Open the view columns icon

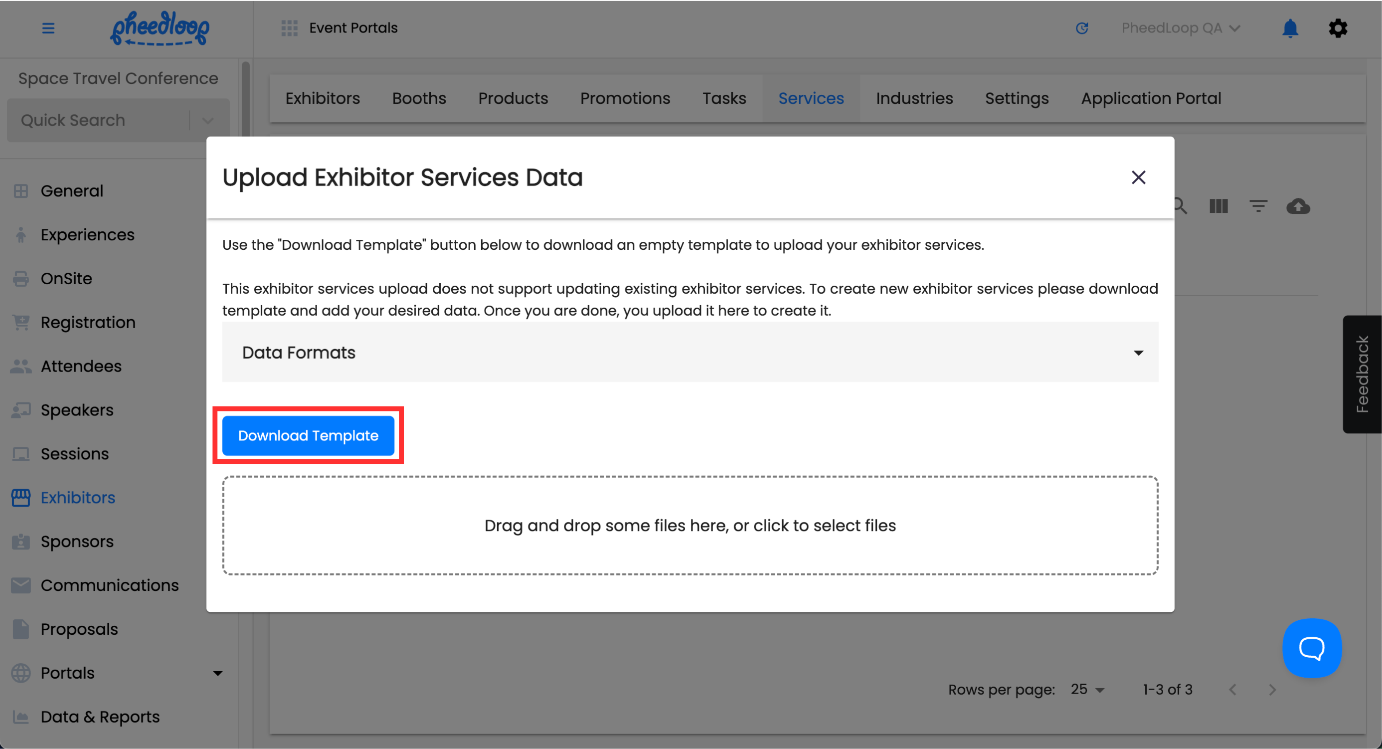pyautogui.click(x=1218, y=206)
